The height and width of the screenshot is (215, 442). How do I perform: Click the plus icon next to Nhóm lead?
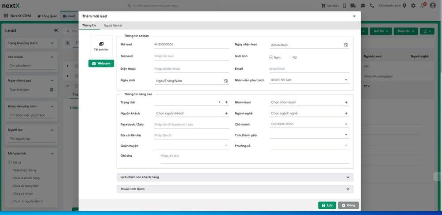pos(346,102)
